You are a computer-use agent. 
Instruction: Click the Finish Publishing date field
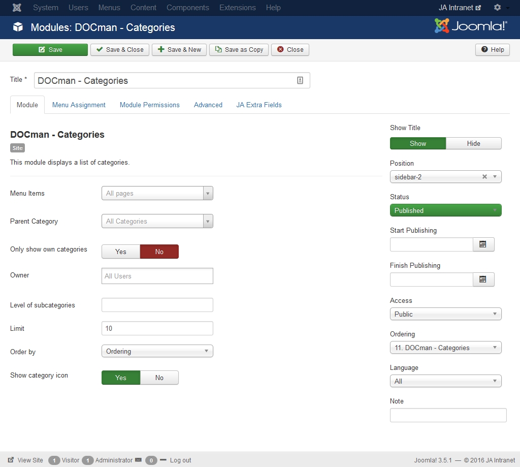click(x=432, y=279)
